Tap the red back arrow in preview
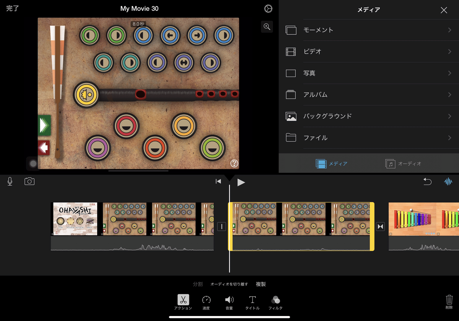Viewport: 459px width, 321px height. point(44,147)
